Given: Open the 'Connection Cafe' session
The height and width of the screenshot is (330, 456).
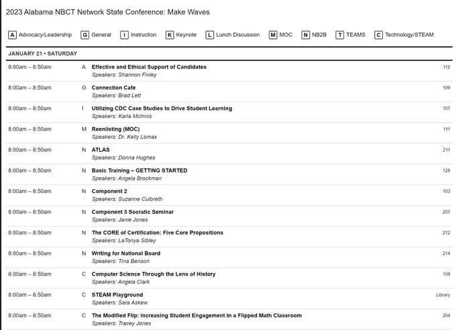Looking at the screenshot, I should (x=113, y=88).
